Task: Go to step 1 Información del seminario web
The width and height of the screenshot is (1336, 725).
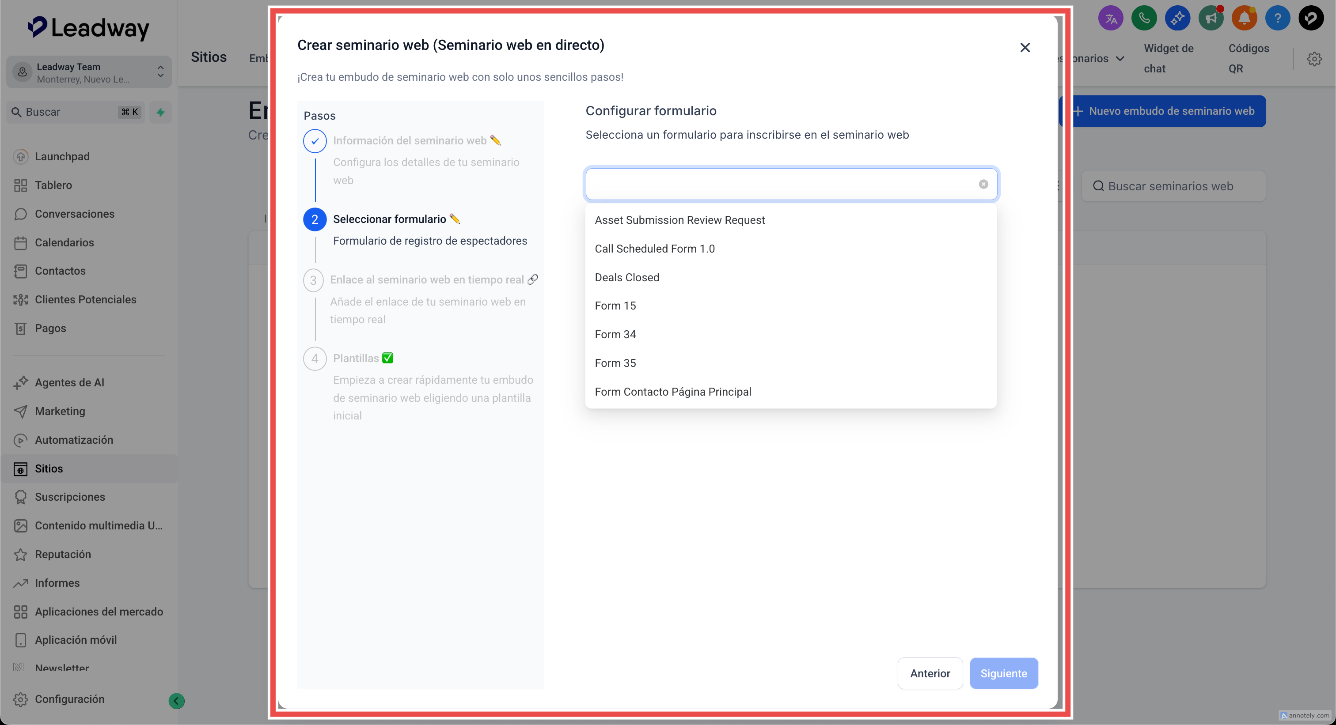Action: coord(409,140)
